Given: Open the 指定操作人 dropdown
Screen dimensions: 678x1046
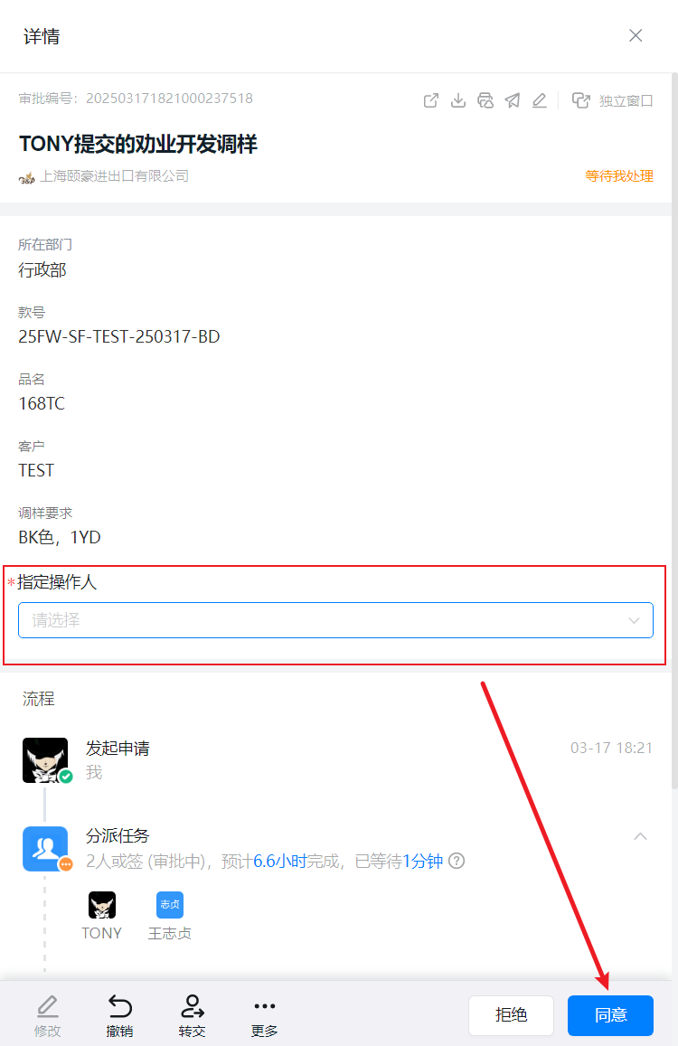Looking at the screenshot, I should (x=335, y=620).
